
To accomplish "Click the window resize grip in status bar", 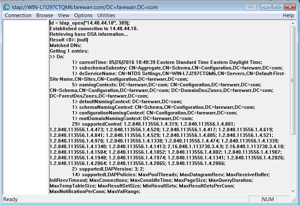I will [294, 200].
